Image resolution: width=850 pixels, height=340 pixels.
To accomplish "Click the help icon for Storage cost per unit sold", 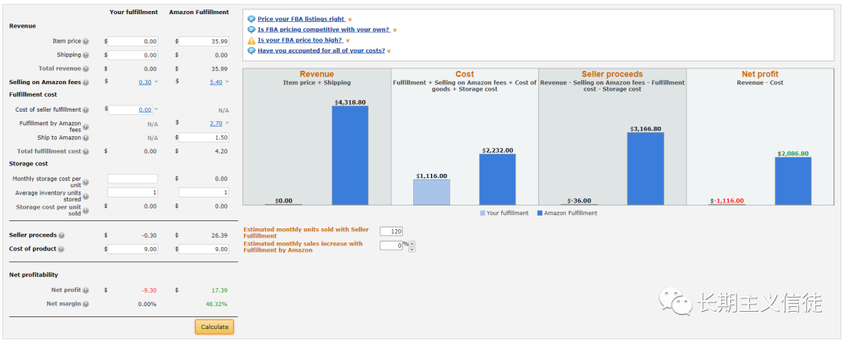I will point(86,210).
